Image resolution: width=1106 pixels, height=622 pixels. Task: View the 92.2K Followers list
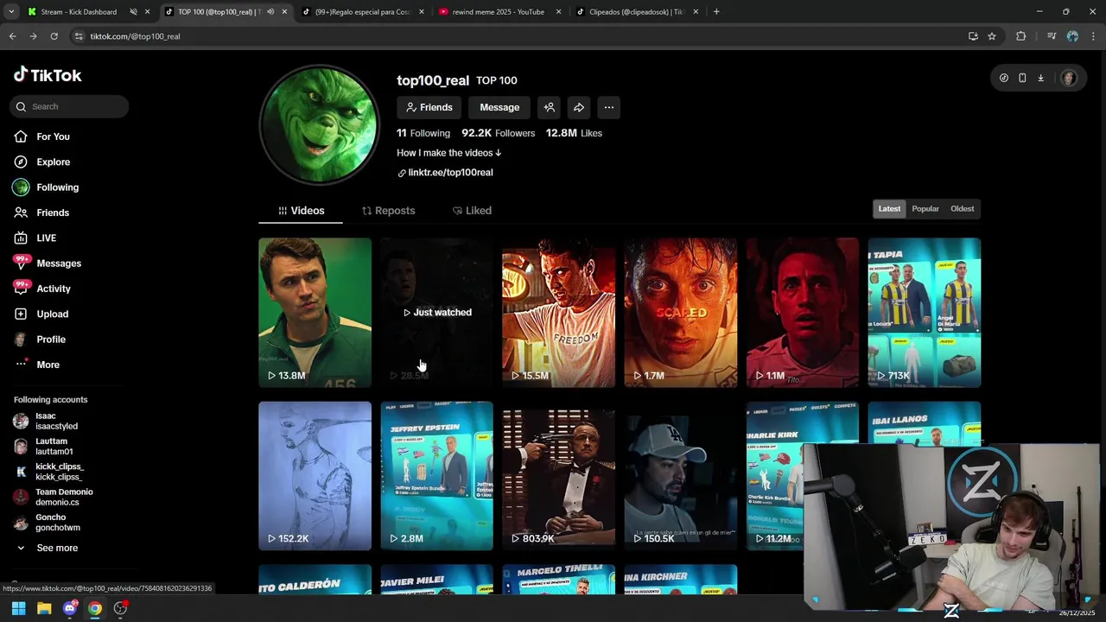click(x=498, y=133)
